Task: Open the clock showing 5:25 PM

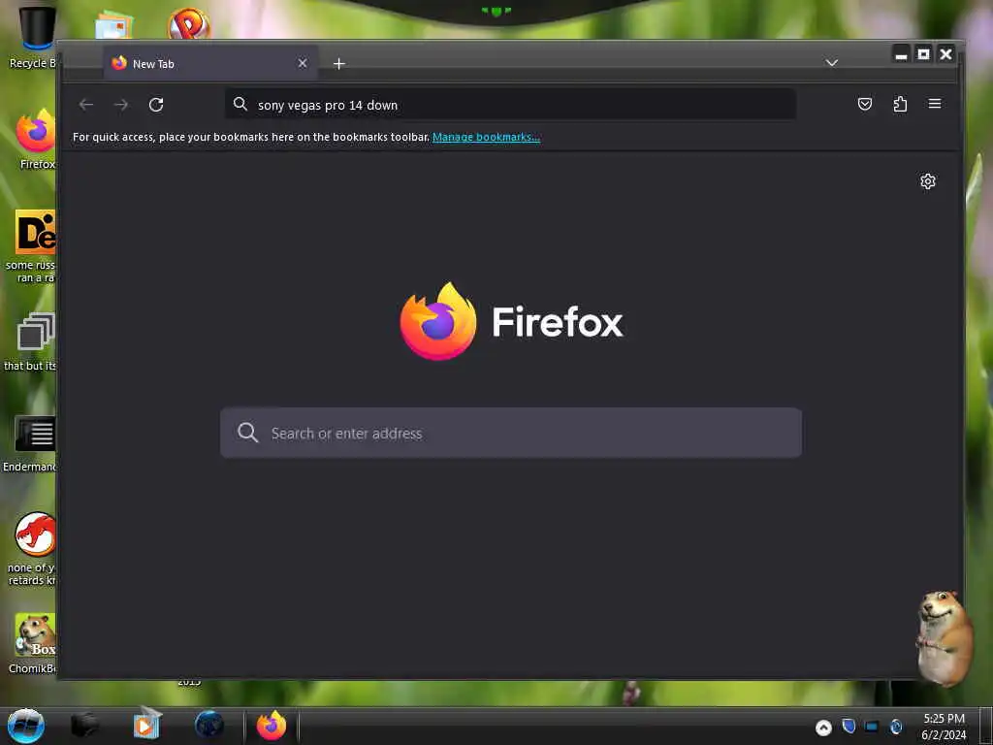Action: pos(944,727)
